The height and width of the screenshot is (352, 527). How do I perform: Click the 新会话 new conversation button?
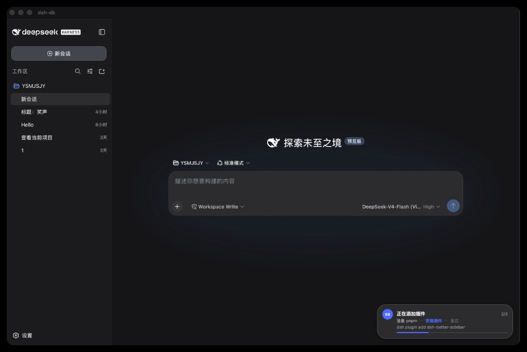point(59,53)
